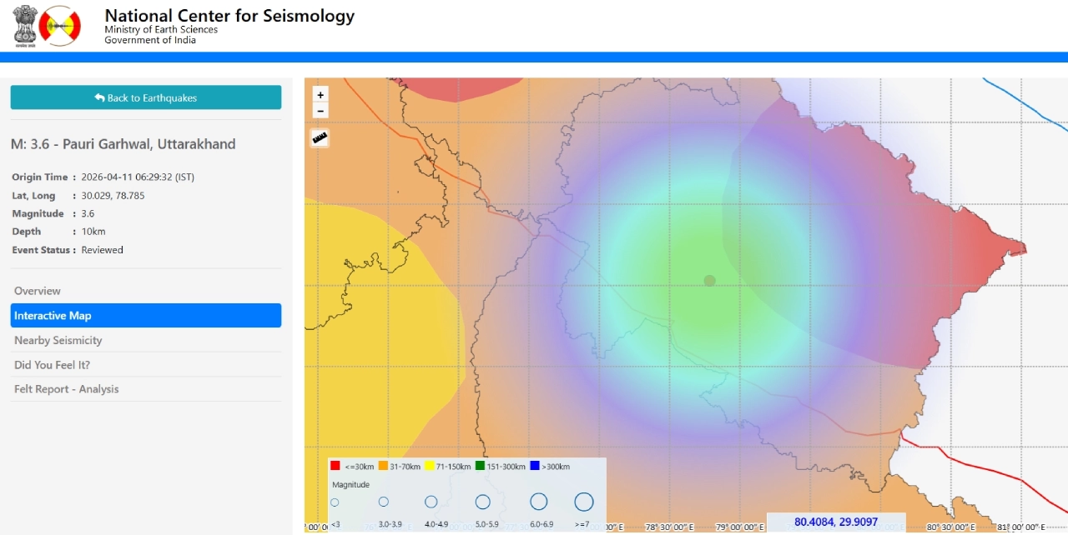Click the 5.0-5.9 magnitude circle icon
1068x535 pixels.
click(x=482, y=502)
